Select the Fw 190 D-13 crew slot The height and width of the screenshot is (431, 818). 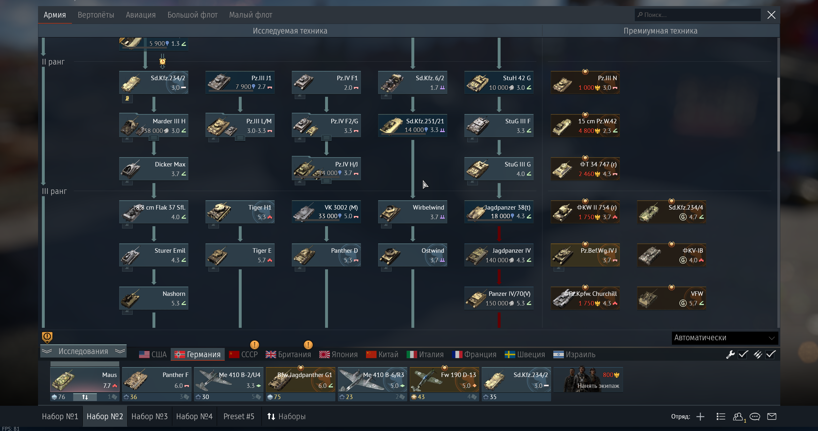click(444, 380)
